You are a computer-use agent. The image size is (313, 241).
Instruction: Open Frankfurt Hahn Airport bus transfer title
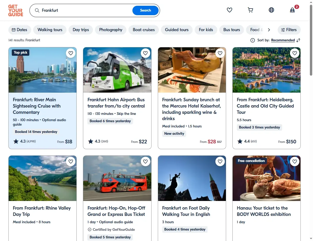(x=116, y=103)
